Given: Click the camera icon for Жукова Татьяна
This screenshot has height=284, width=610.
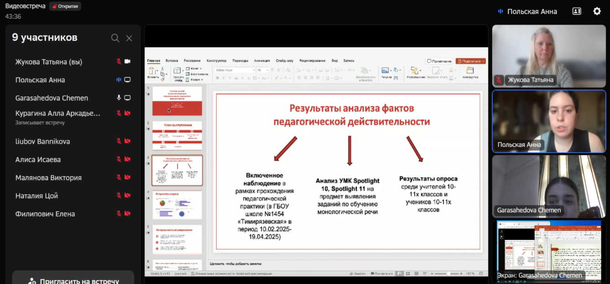Looking at the screenshot, I should tap(128, 62).
